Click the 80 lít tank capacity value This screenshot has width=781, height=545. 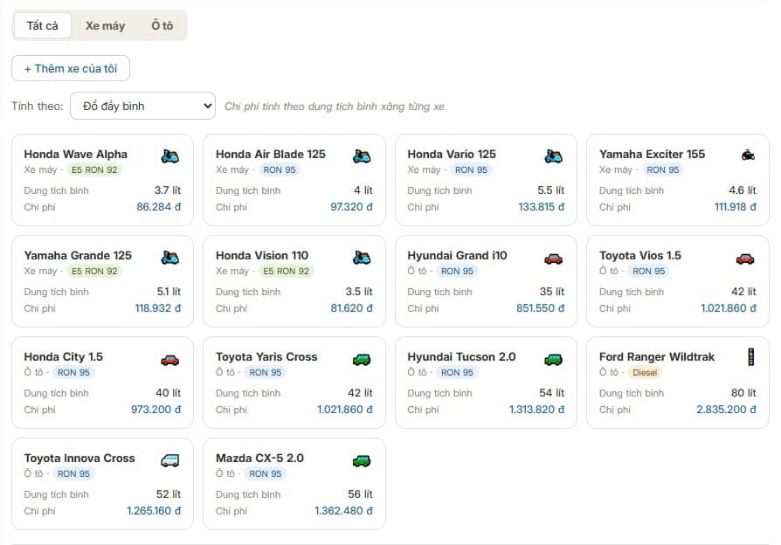click(743, 392)
